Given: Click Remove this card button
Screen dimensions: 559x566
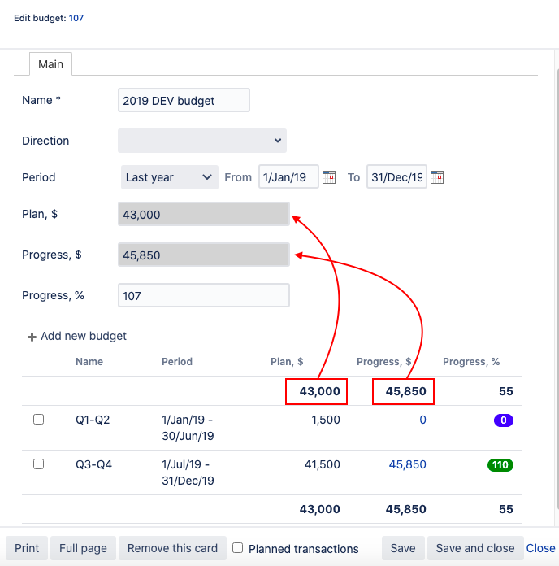Looking at the screenshot, I should click(172, 548).
